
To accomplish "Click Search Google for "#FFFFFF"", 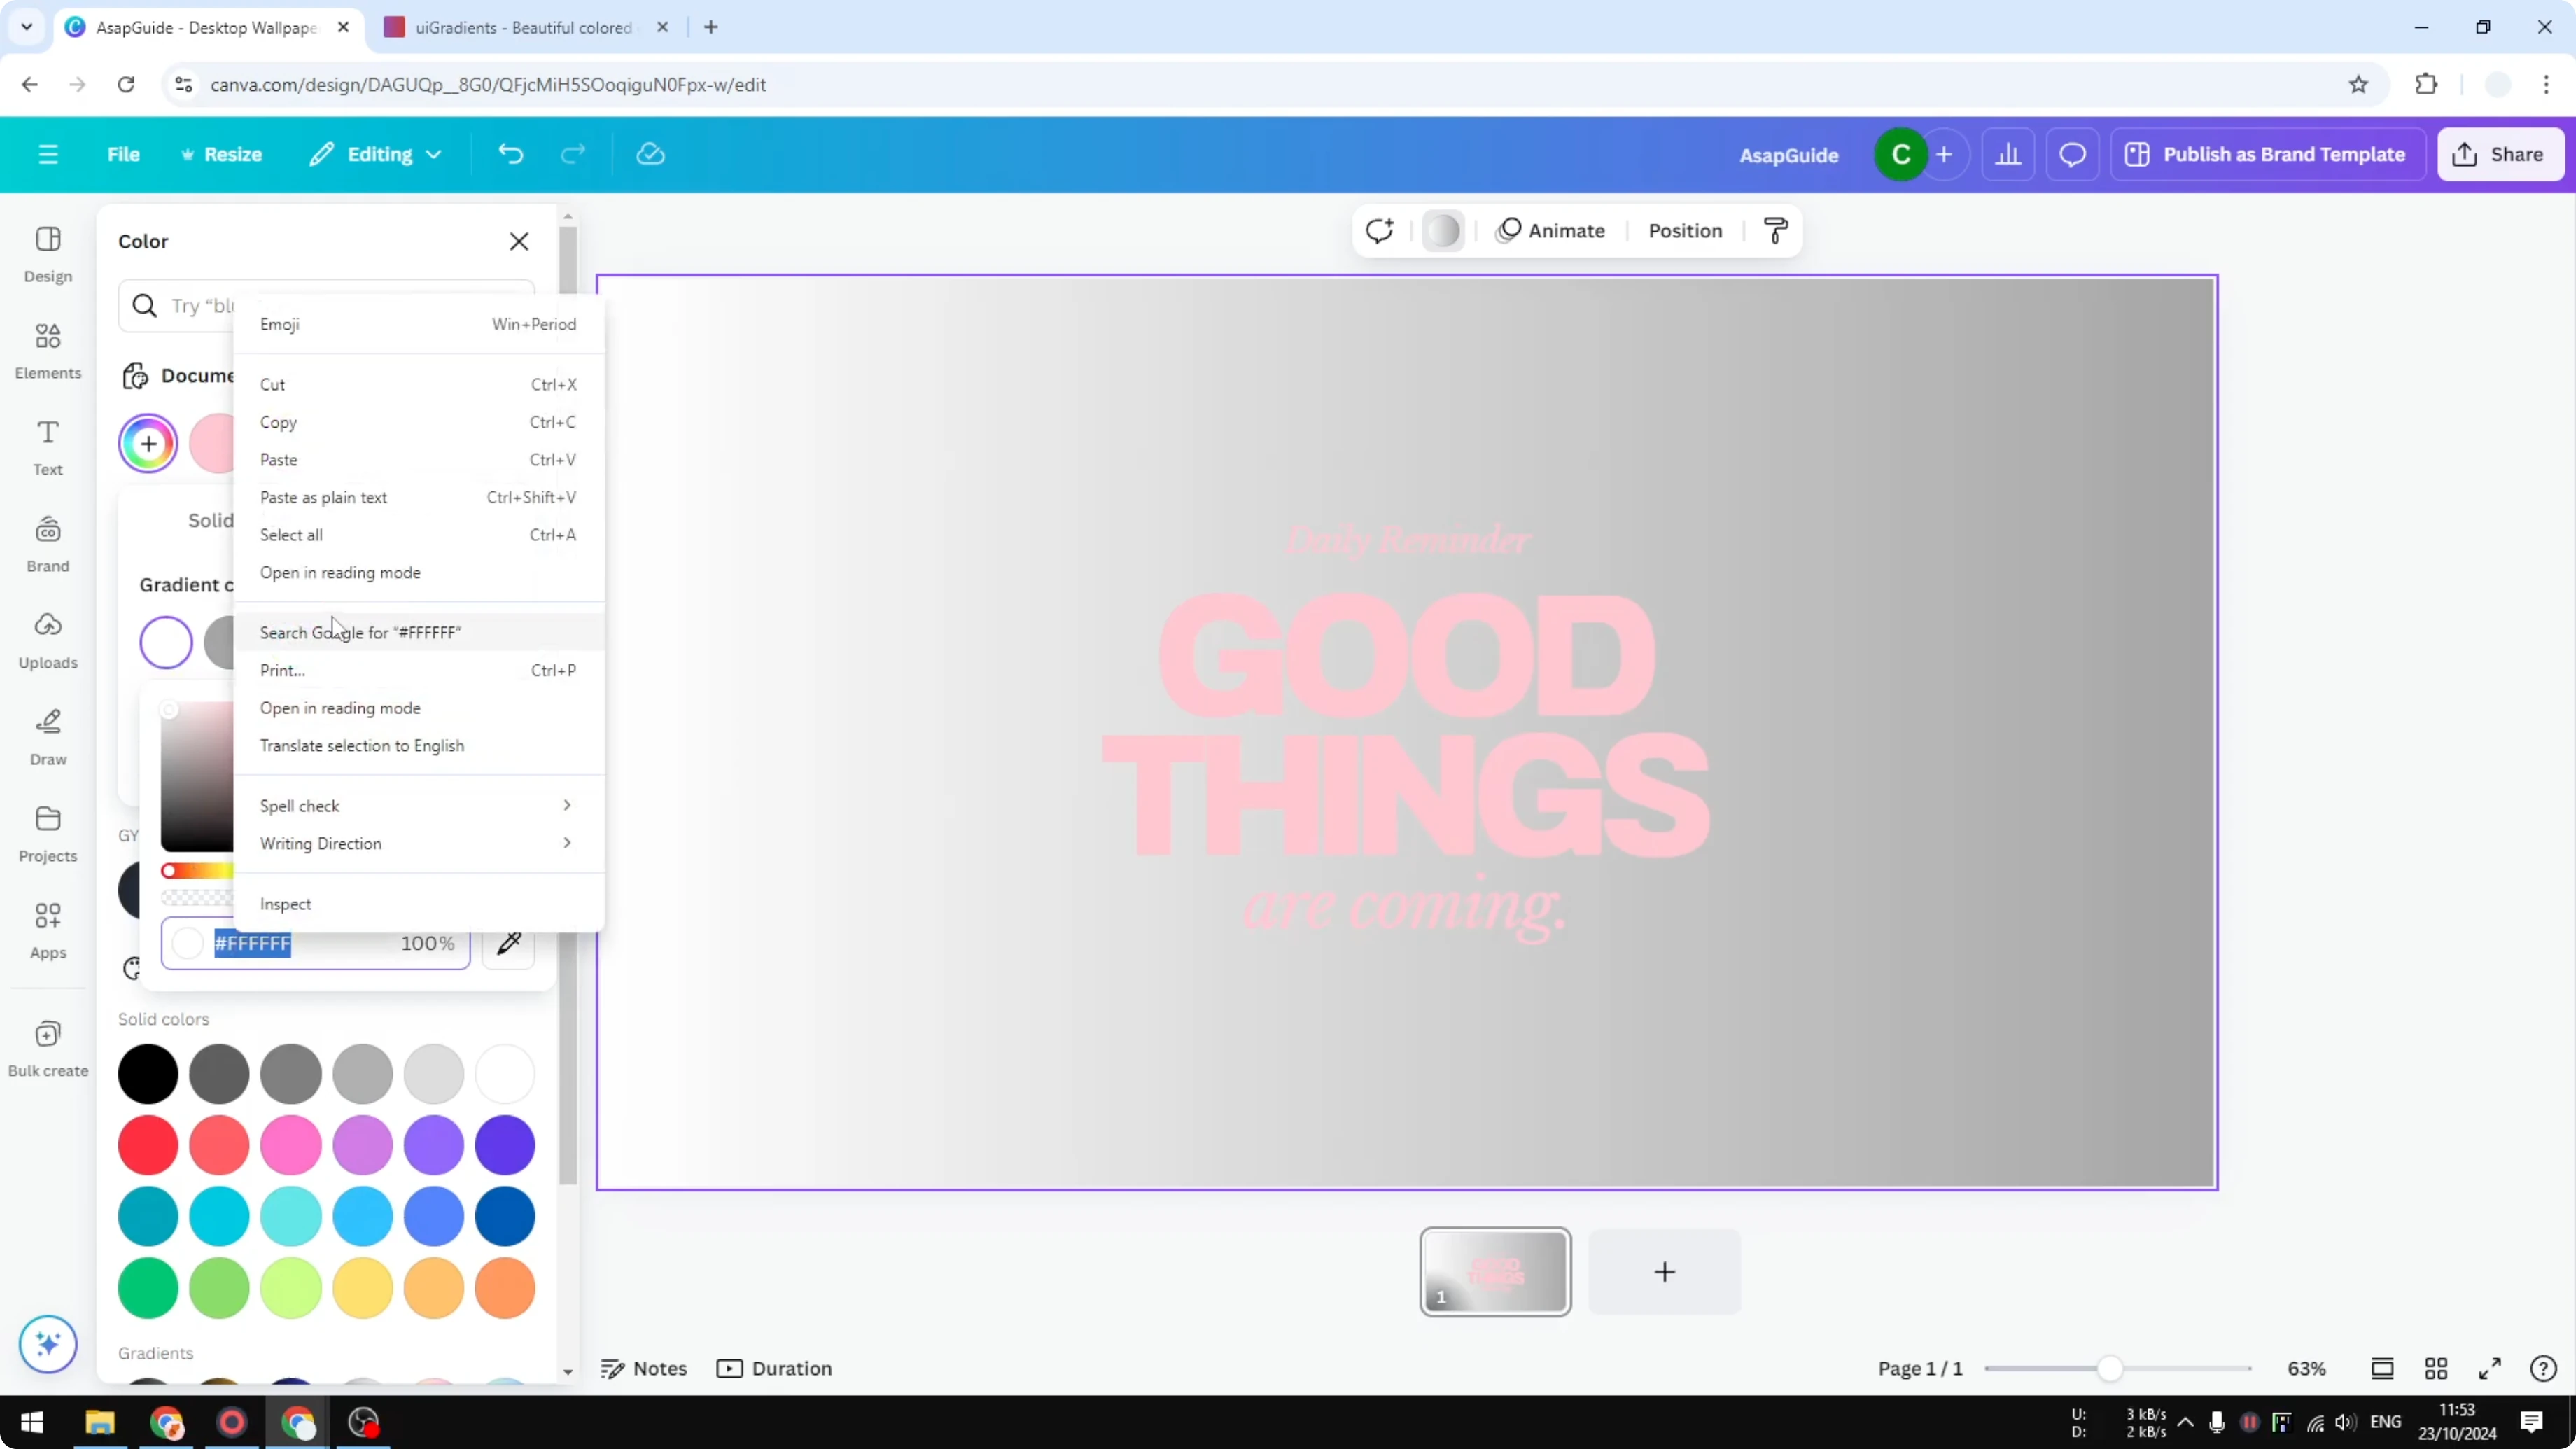I will [x=418, y=632].
